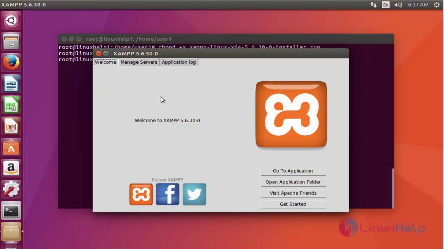The height and width of the screenshot is (249, 444).
Task: Close the XAMPP 5.6.30-0 window
Action: [99, 53]
